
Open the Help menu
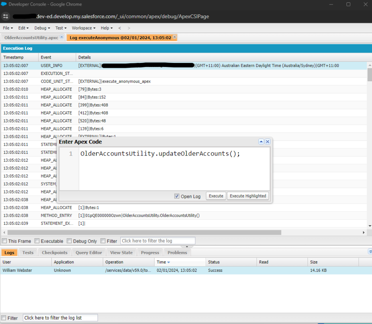106,28
